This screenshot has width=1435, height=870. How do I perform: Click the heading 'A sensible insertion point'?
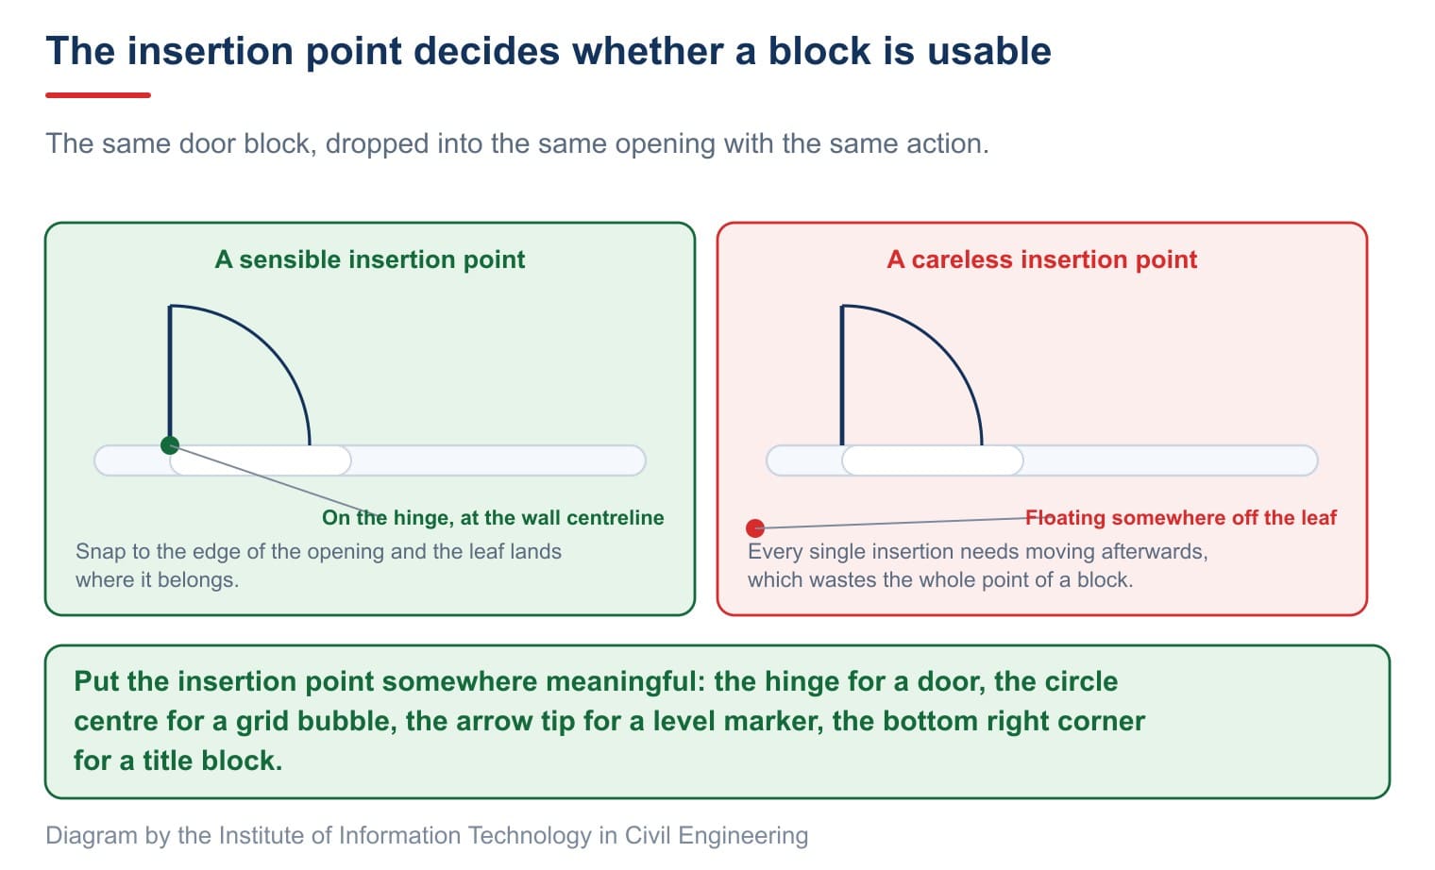[x=370, y=259]
